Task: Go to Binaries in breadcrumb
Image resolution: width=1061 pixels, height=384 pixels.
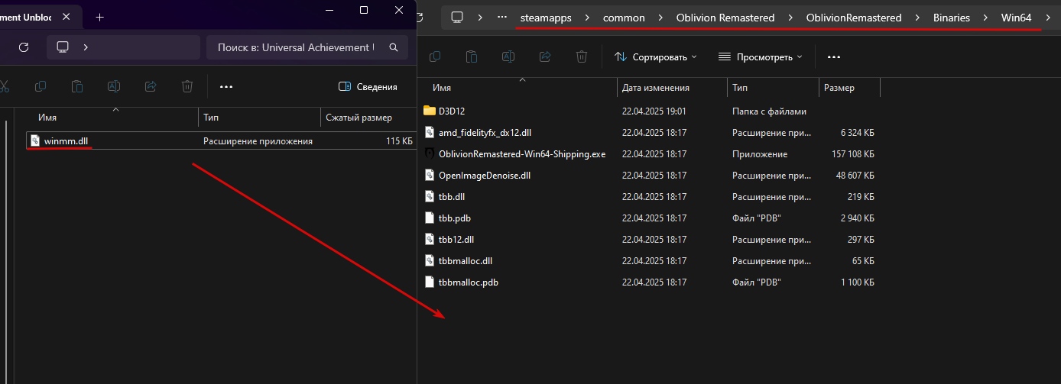Action: tap(952, 17)
